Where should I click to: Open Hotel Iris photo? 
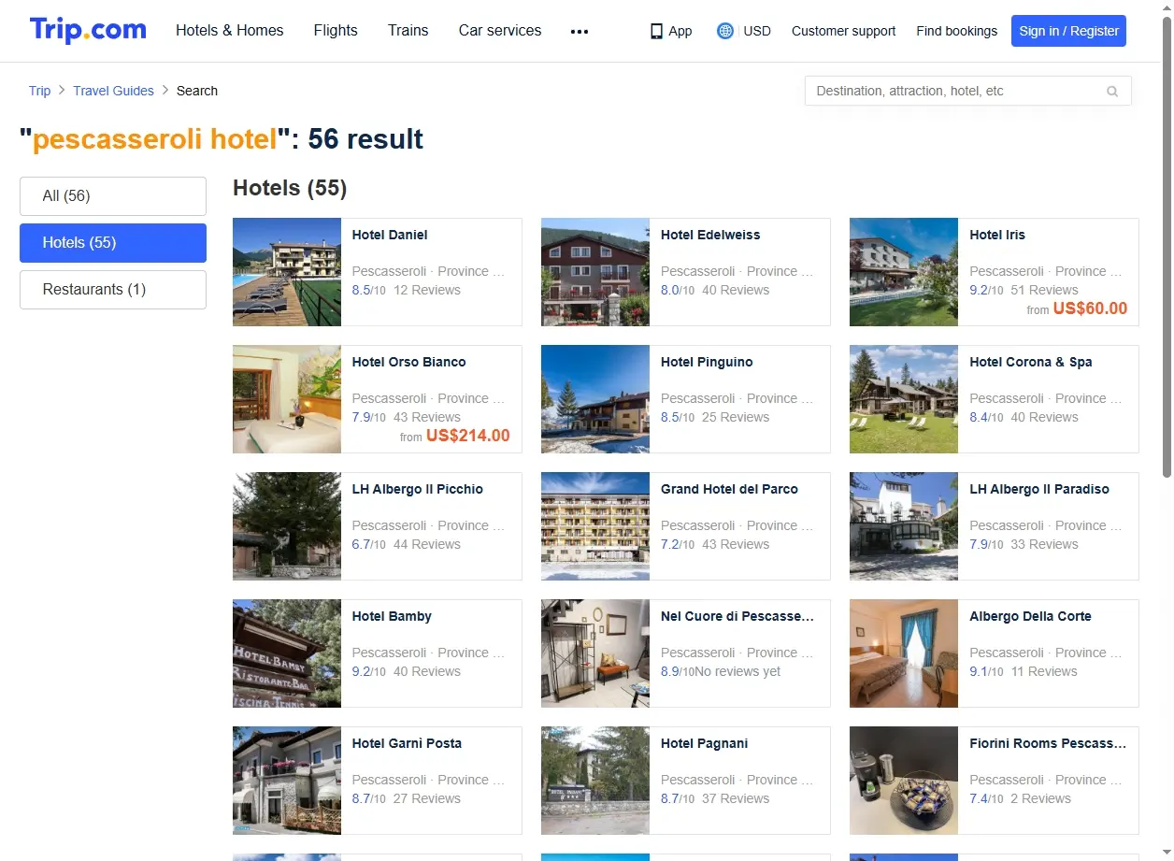pyautogui.click(x=904, y=272)
